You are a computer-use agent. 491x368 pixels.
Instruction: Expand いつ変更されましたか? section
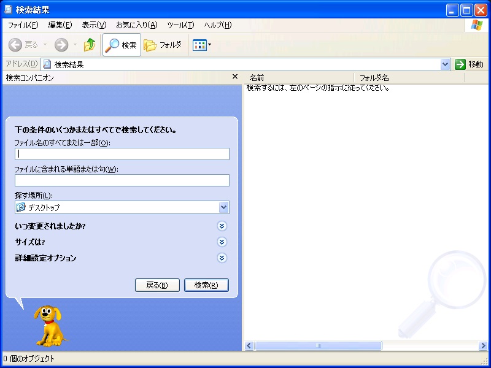pos(222,226)
